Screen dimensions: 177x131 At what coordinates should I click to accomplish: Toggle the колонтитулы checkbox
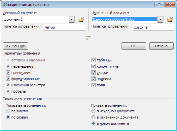coord(93,66)
